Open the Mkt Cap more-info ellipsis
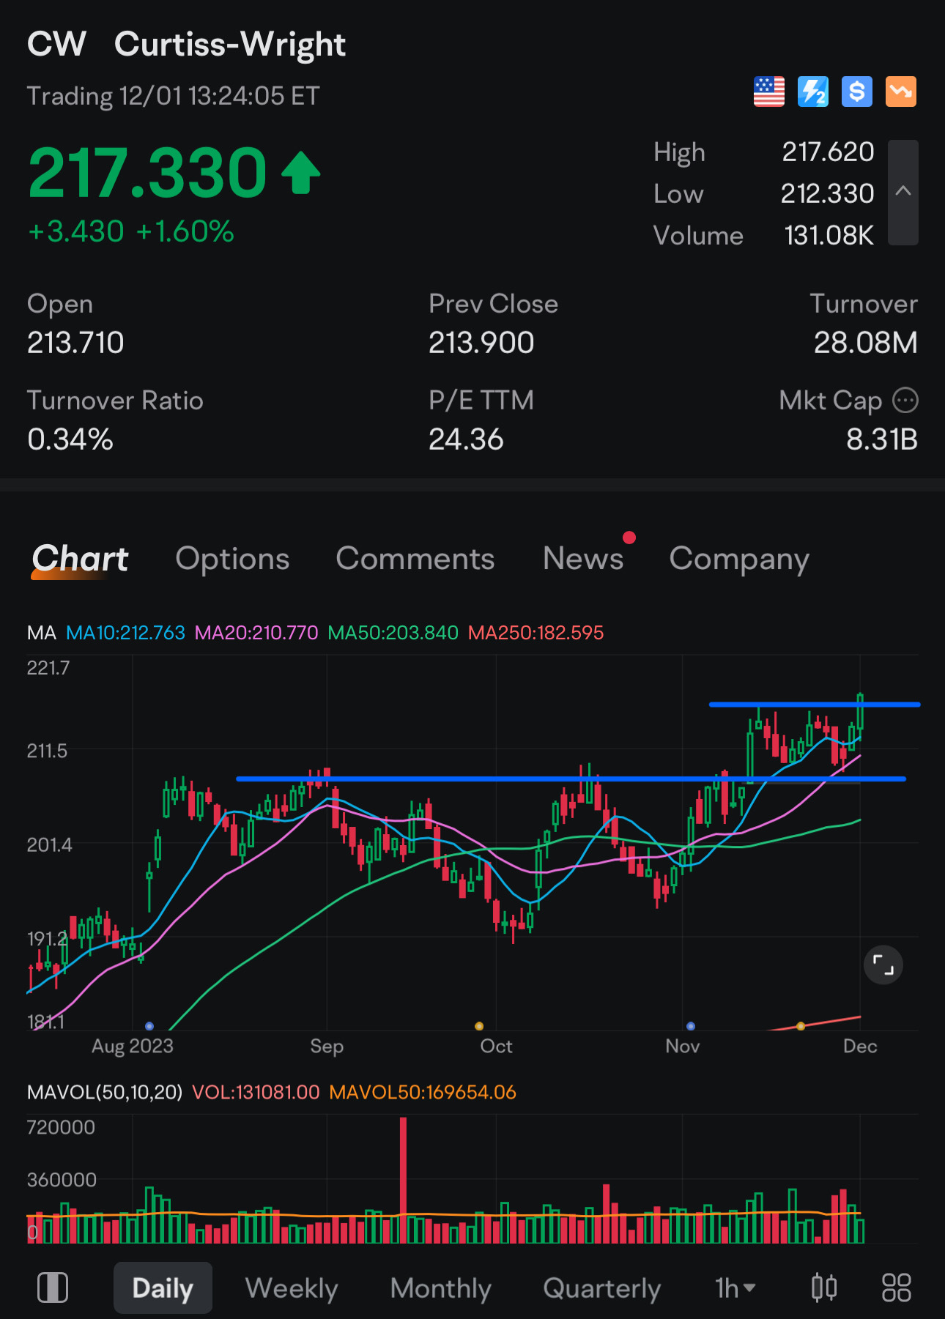Image resolution: width=945 pixels, height=1319 pixels. (905, 401)
